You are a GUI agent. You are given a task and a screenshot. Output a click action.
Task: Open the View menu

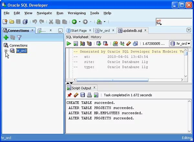click(x=28, y=13)
